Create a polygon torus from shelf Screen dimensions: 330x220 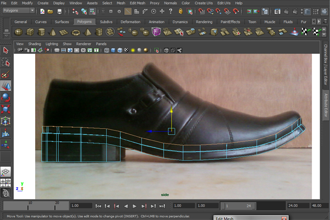coord(76,32)
